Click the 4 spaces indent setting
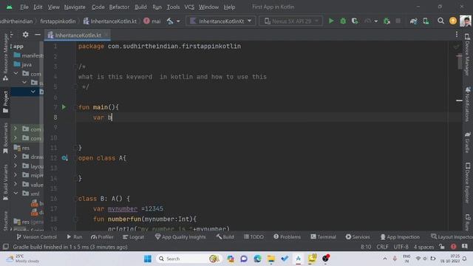Screen dimensions: 473x266 click(x=423, y=247)
